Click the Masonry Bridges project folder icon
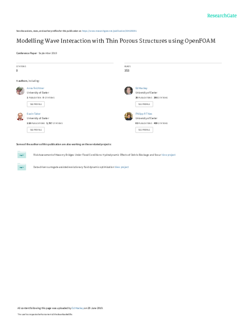249x322 pixels. pyautogui.click(x=21, y=155)
